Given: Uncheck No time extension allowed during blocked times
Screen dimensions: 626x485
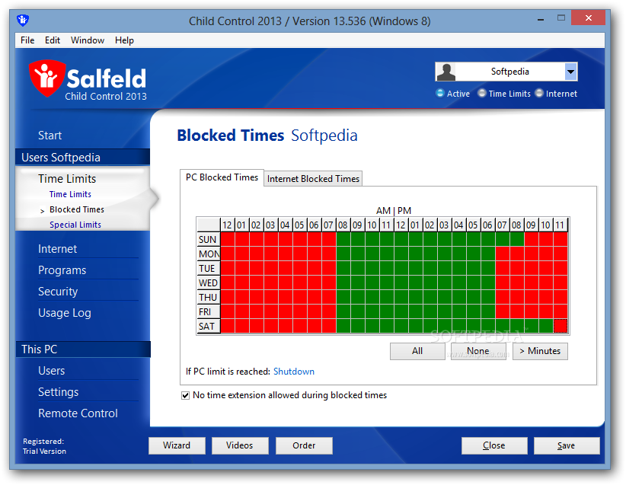Looking at the screenshot, I should click(185, 395).
